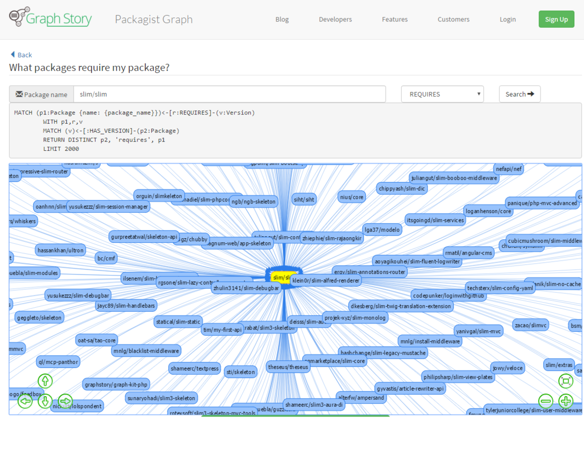The height and width of the screenshot is (460, 584).
Task: Select the klein0r/slim-alfred-renderer node
Action: 326,281
